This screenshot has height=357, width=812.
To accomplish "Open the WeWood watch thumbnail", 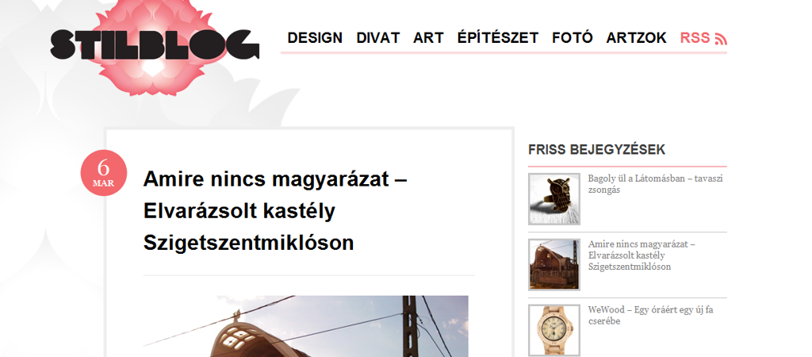I will pyautogui.click(x=554, y=331).
